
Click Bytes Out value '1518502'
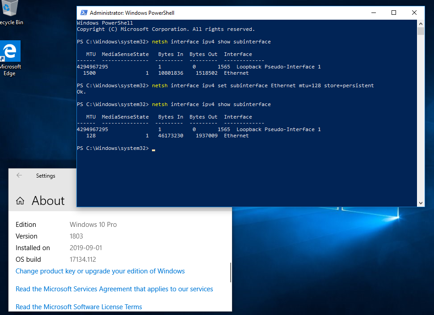[x=206, y=73]
